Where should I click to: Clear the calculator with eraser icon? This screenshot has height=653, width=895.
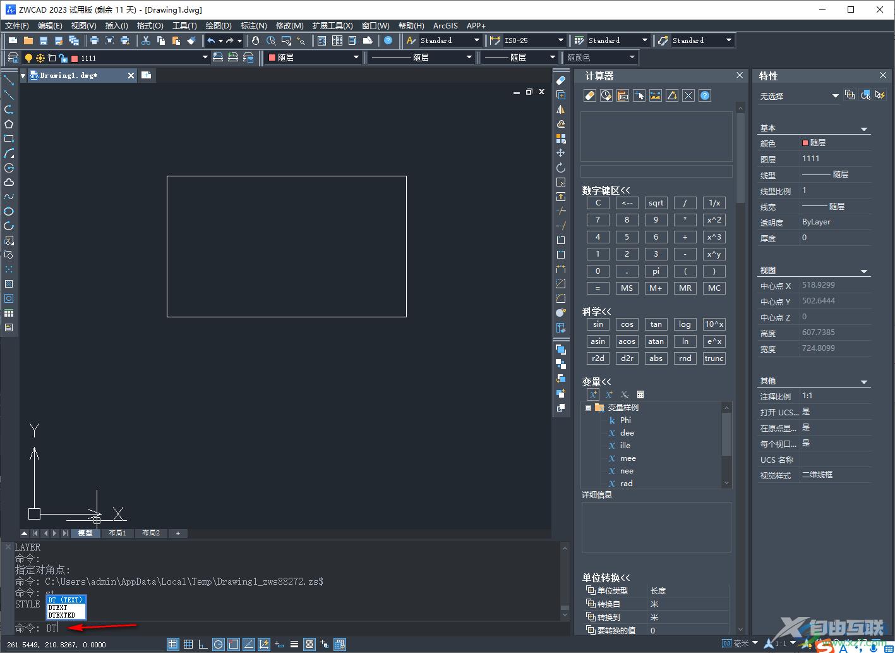pyautogui.click(x=590, y=95)
